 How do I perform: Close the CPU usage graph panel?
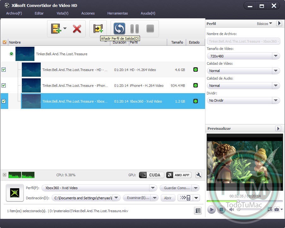[x=4, y=175]
